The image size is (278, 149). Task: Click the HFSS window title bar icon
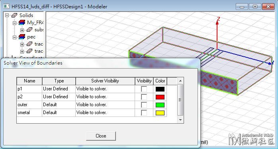click(x=6, y=6)
